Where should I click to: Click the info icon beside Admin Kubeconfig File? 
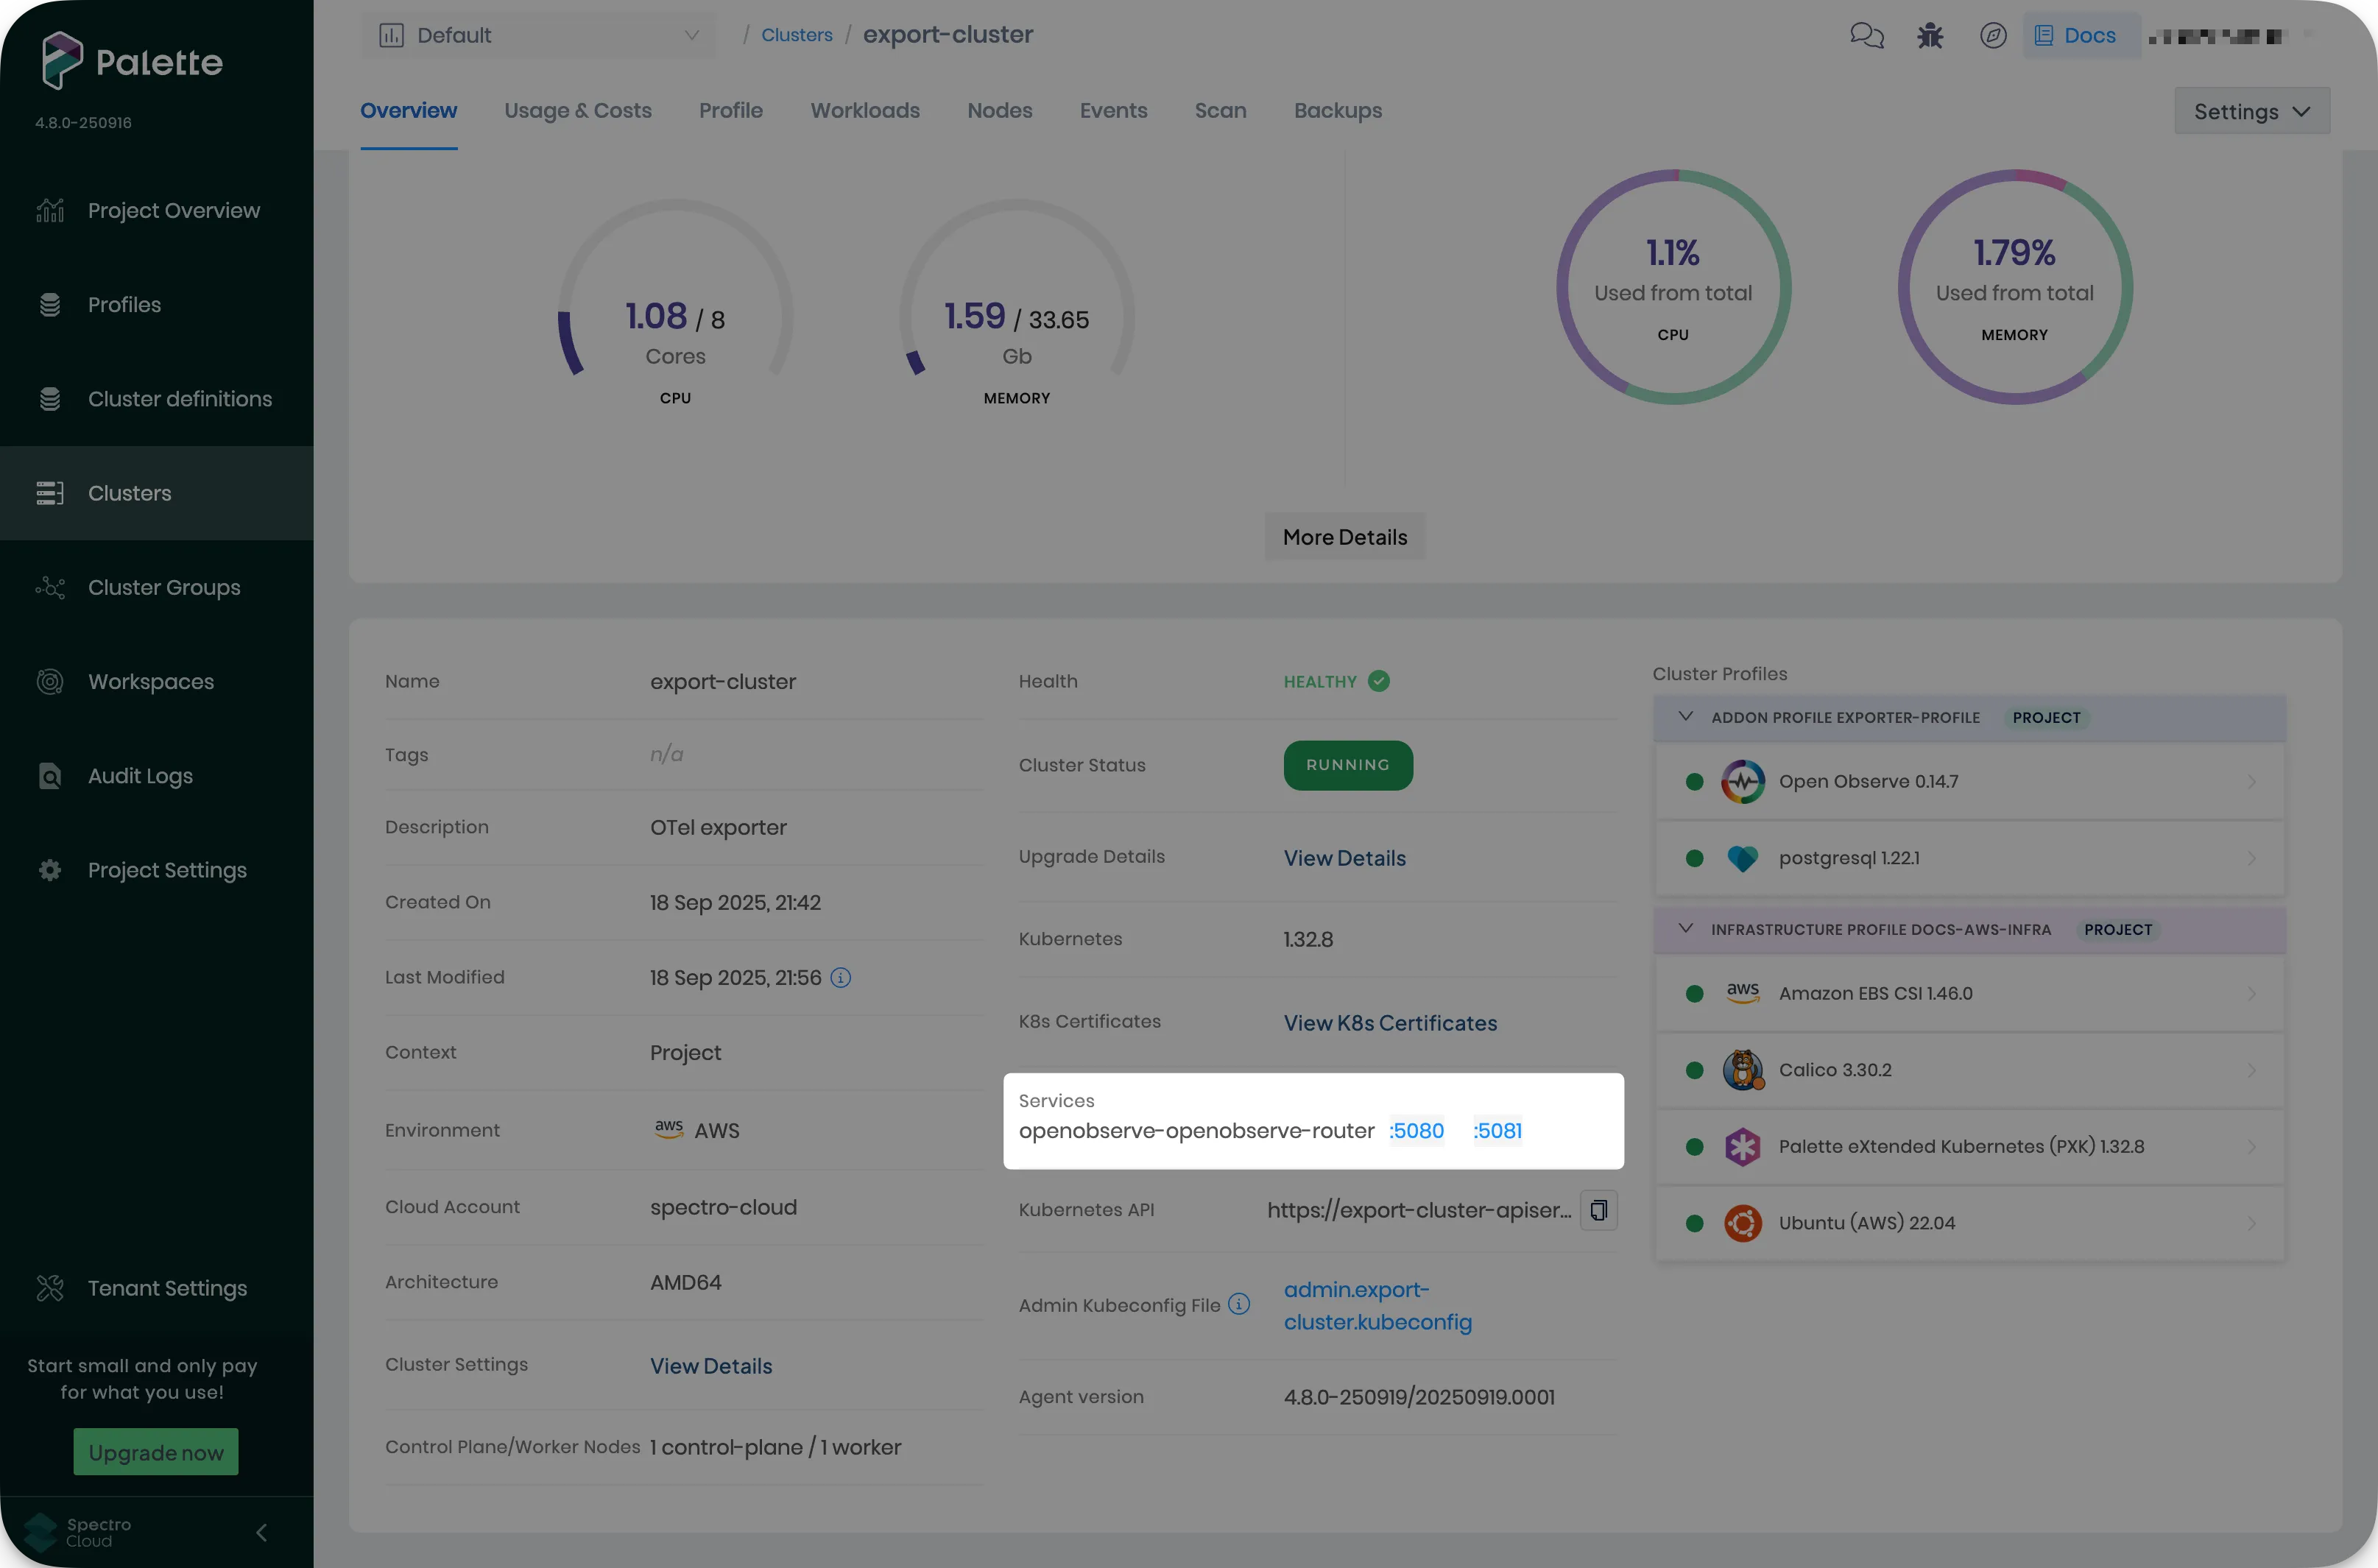tap(1239, 1304)
